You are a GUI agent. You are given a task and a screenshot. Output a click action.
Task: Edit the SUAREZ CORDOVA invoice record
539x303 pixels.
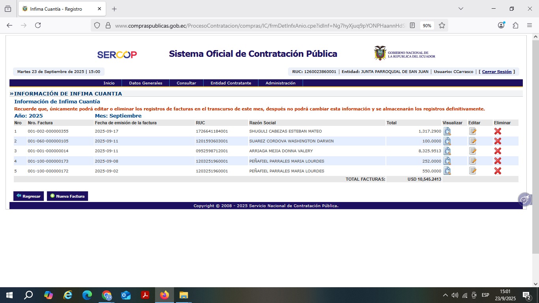coord(473,141)
